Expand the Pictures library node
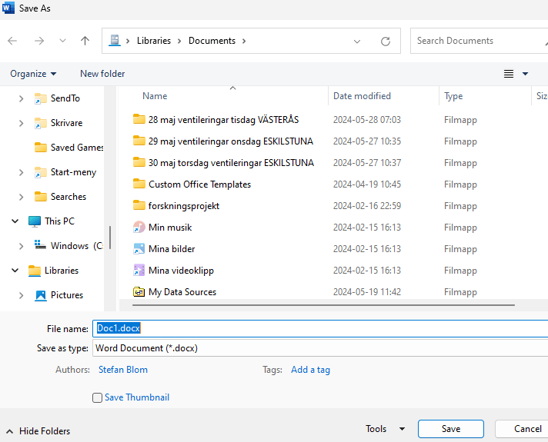The image size is (548, 442). 21,295
